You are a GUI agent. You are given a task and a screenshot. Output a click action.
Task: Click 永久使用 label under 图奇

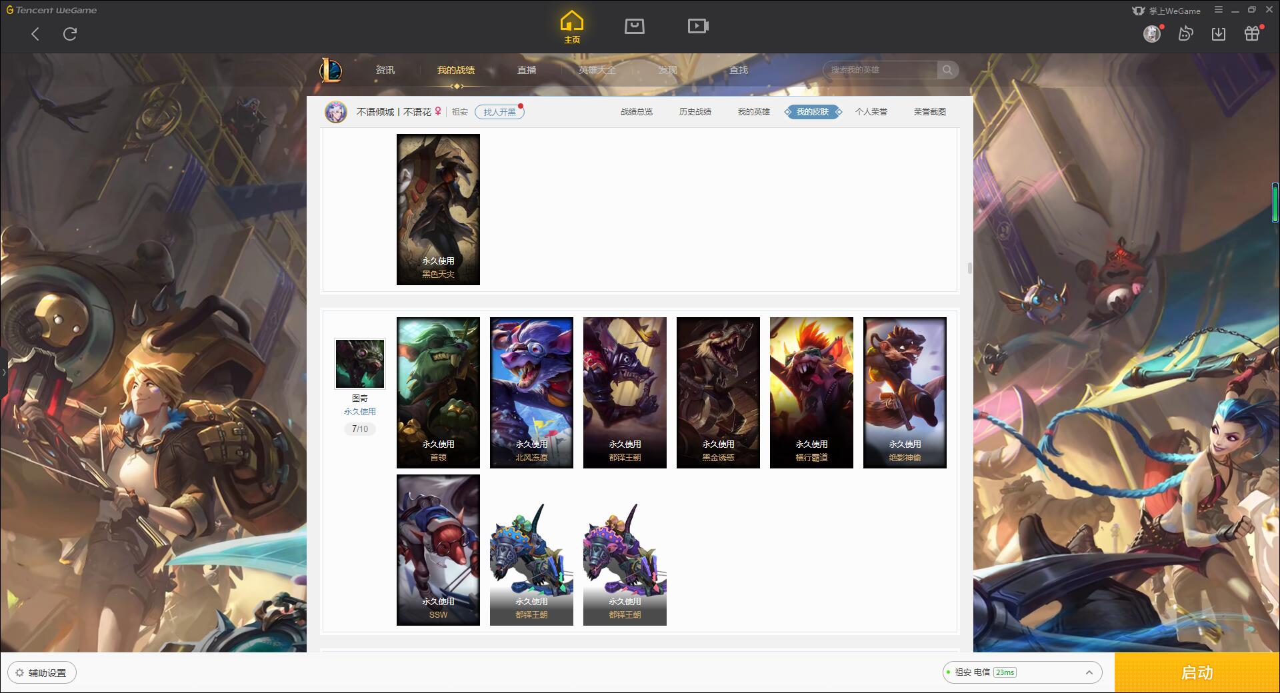360,412
